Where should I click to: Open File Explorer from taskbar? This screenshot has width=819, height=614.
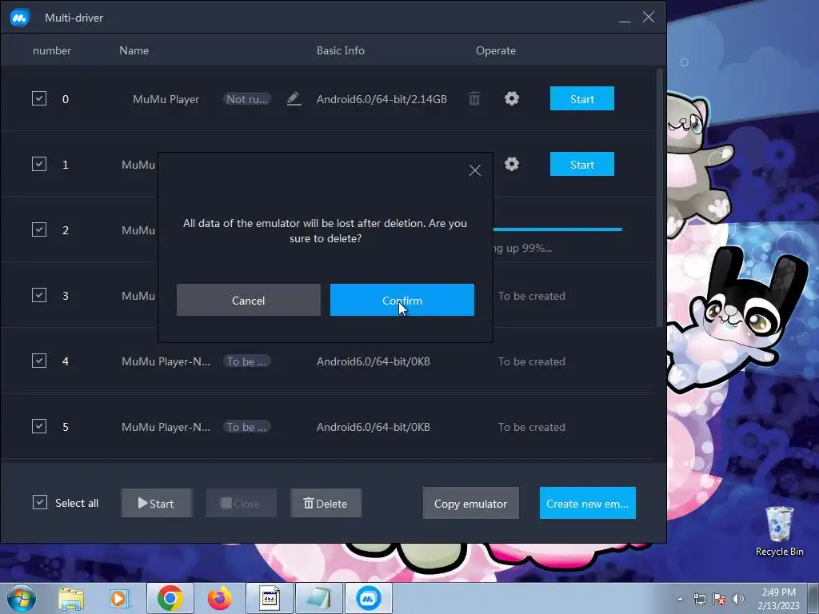click(x=71, y=599)
